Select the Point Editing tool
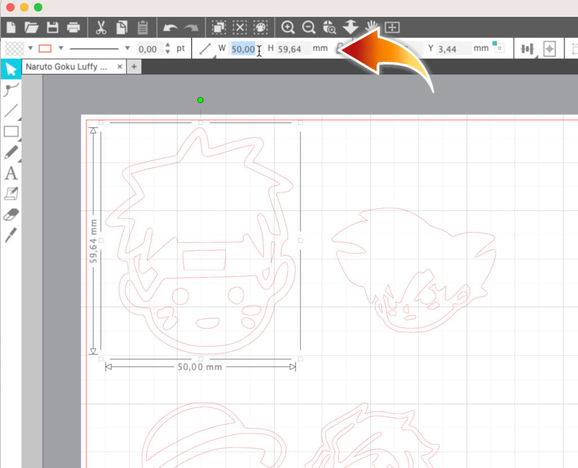Viewport: 578px width, 468px height. [10, 90]
